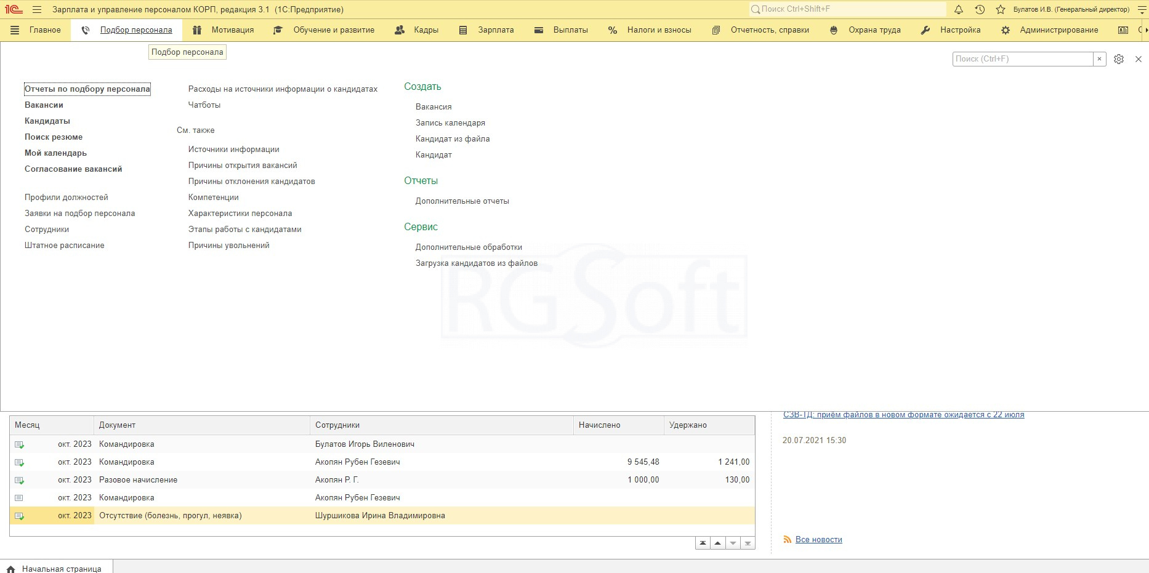1149x573 pixels.
Task: Go to the Главное section
Action: pyautogui.click(x=45, y=30)
